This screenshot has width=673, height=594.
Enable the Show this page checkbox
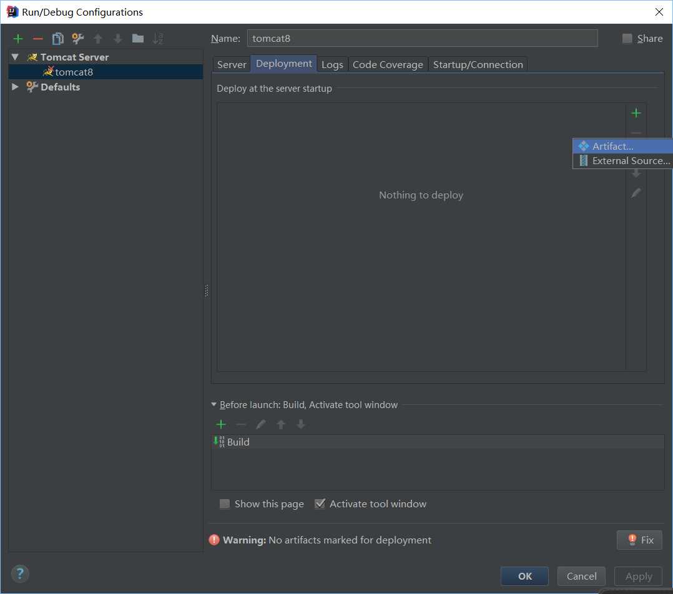pos(225,504)
